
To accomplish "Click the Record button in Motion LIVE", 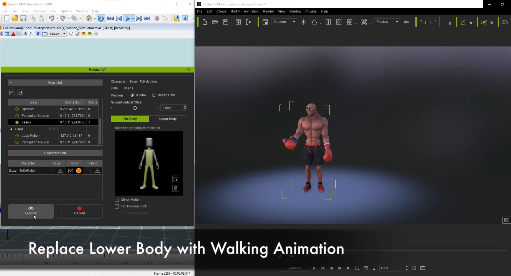I will click(79, 211).
